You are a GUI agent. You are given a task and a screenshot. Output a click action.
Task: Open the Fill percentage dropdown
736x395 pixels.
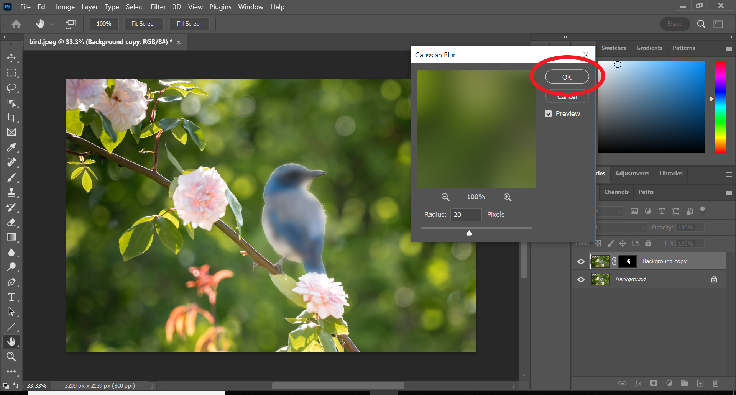point(700,243)
